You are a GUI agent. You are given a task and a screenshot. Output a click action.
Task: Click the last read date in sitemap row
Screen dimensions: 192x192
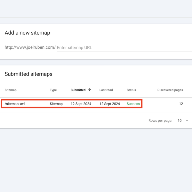(110, 104)
